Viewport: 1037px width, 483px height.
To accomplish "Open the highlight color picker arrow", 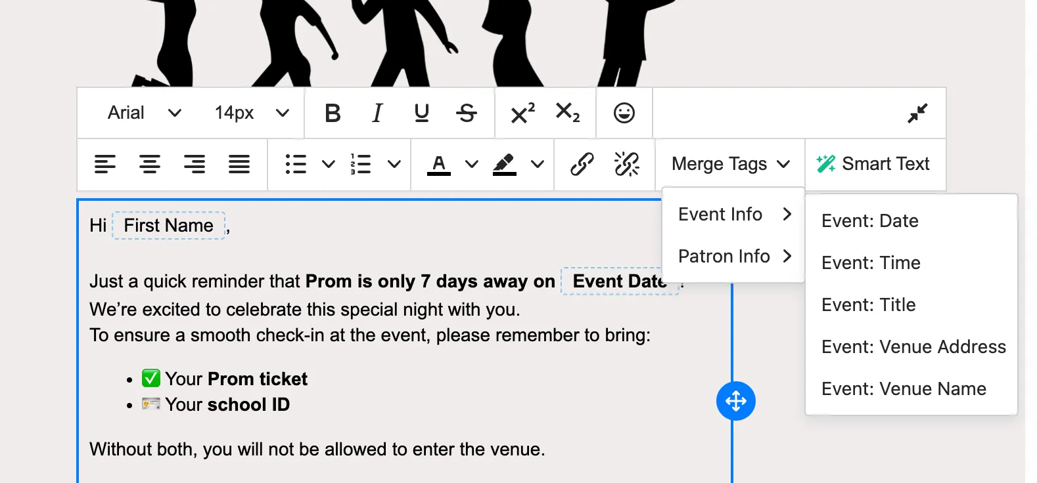I will click(538, 164).
